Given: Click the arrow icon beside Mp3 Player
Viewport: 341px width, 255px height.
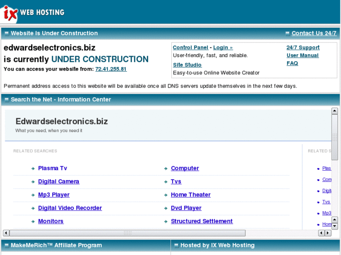Looking at the screenshot, I should pyautogui.click(x=33, y=195).
